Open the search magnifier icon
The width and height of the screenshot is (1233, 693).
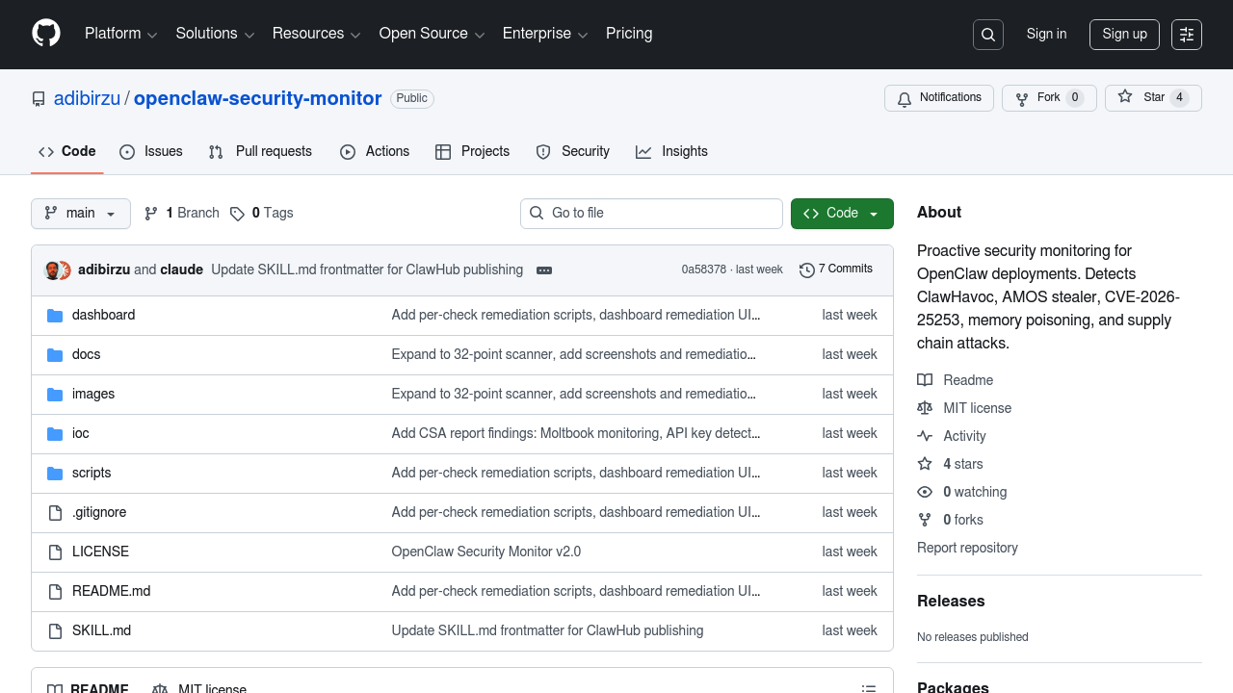click(x=988, y=35)
